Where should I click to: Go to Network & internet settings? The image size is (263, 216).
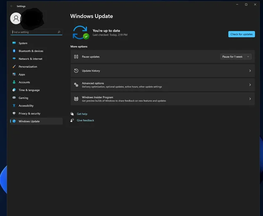[x=36, y=58]
